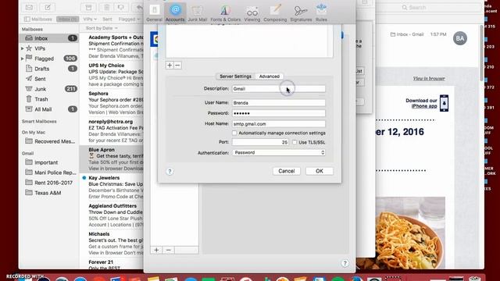
Task: Click the Description field
Action: 279,89
